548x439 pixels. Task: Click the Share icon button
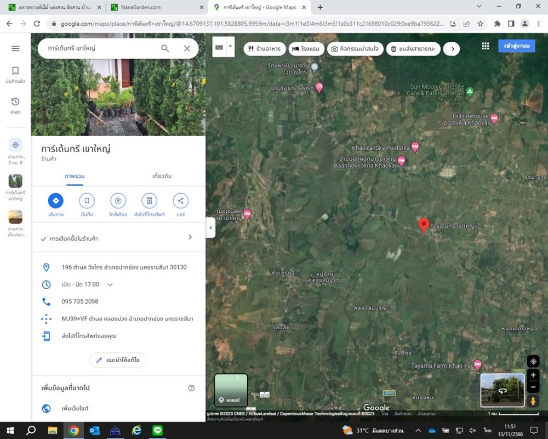click(x=180, y=201)
